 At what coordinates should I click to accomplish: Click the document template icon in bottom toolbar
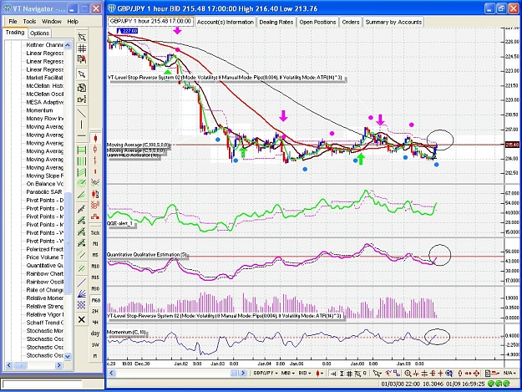pos(488,374)
